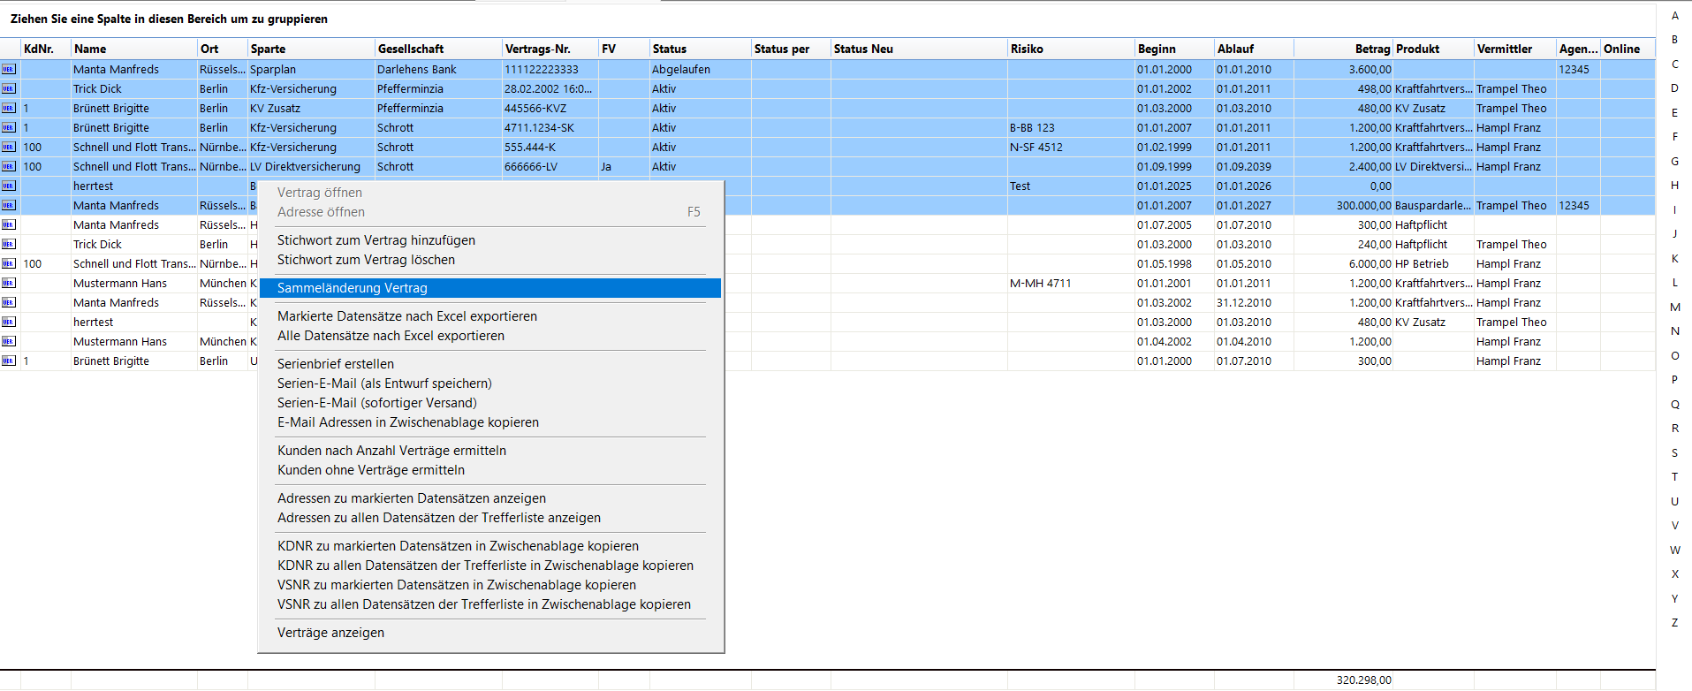Click the record icon of the Sparplan row
Screen dimensions: 1692x691
tap(9, 69)
